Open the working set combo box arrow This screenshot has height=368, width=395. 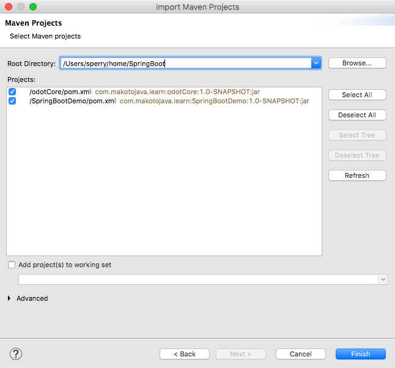pos(383,279)
